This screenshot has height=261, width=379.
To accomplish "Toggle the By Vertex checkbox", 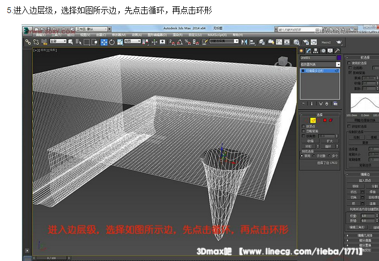I will pos(304,126).
